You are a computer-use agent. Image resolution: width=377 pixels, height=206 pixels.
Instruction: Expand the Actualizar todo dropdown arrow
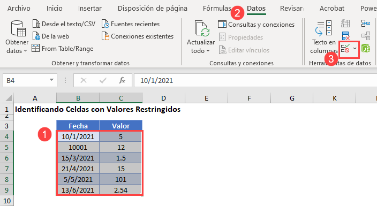point(208,51)
